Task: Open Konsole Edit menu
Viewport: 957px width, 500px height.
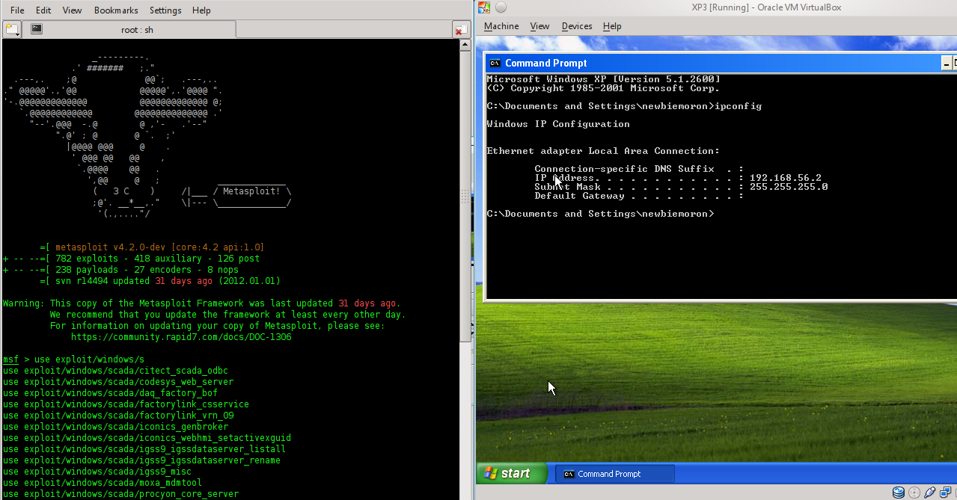Action: 43,10
